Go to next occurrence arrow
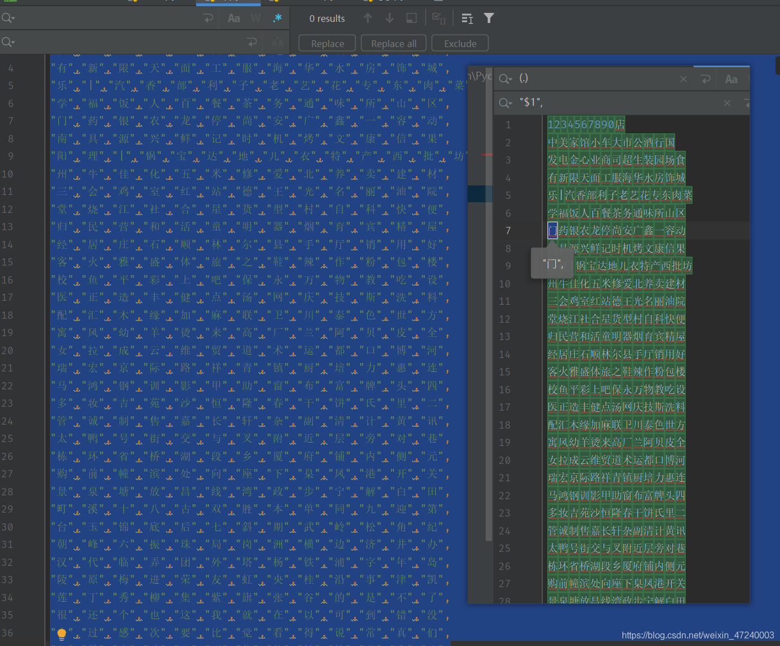This screenshot has width=780, height=646. click(390, 18)
